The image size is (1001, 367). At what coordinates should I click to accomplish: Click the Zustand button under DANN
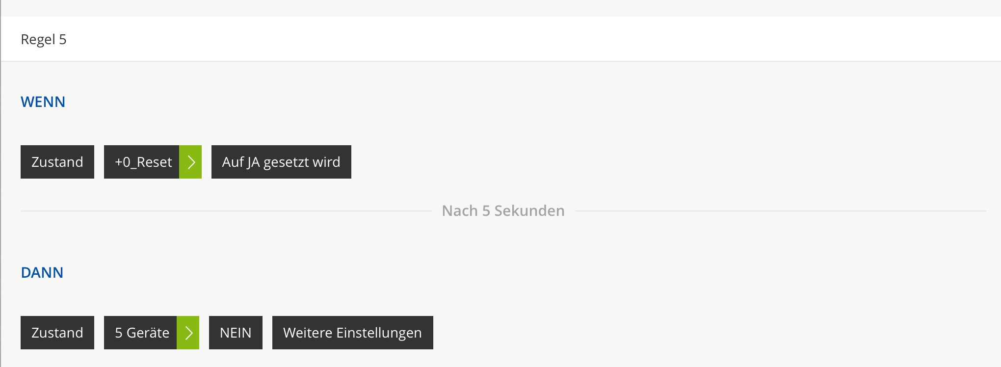[57, 333]
